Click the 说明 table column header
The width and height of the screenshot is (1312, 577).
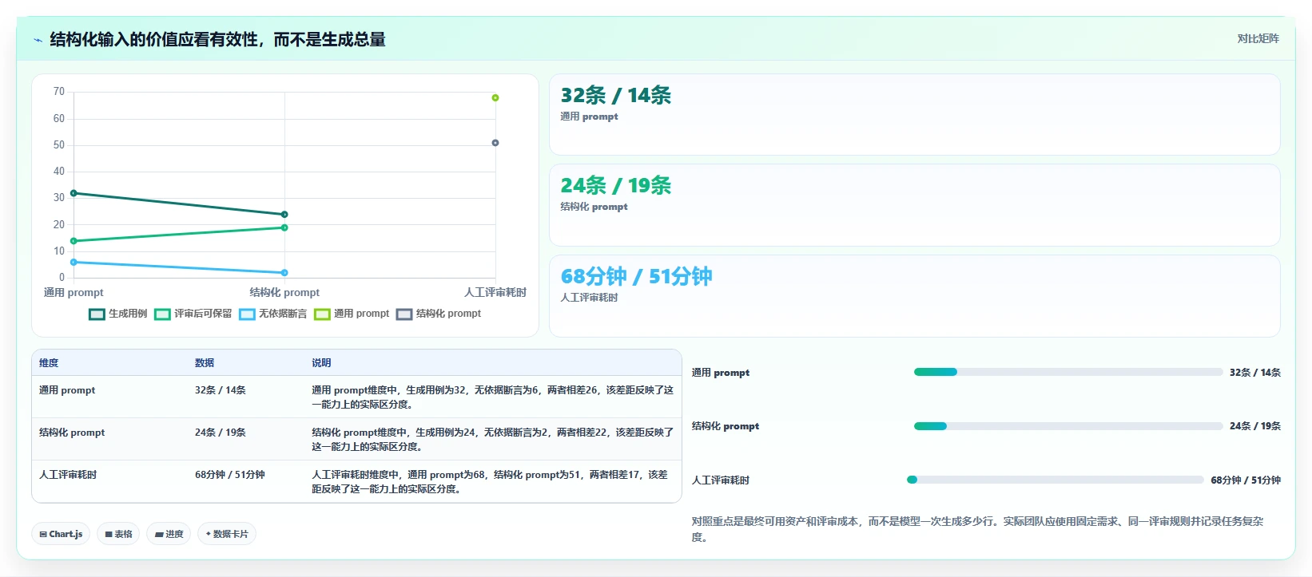[321, 362]
